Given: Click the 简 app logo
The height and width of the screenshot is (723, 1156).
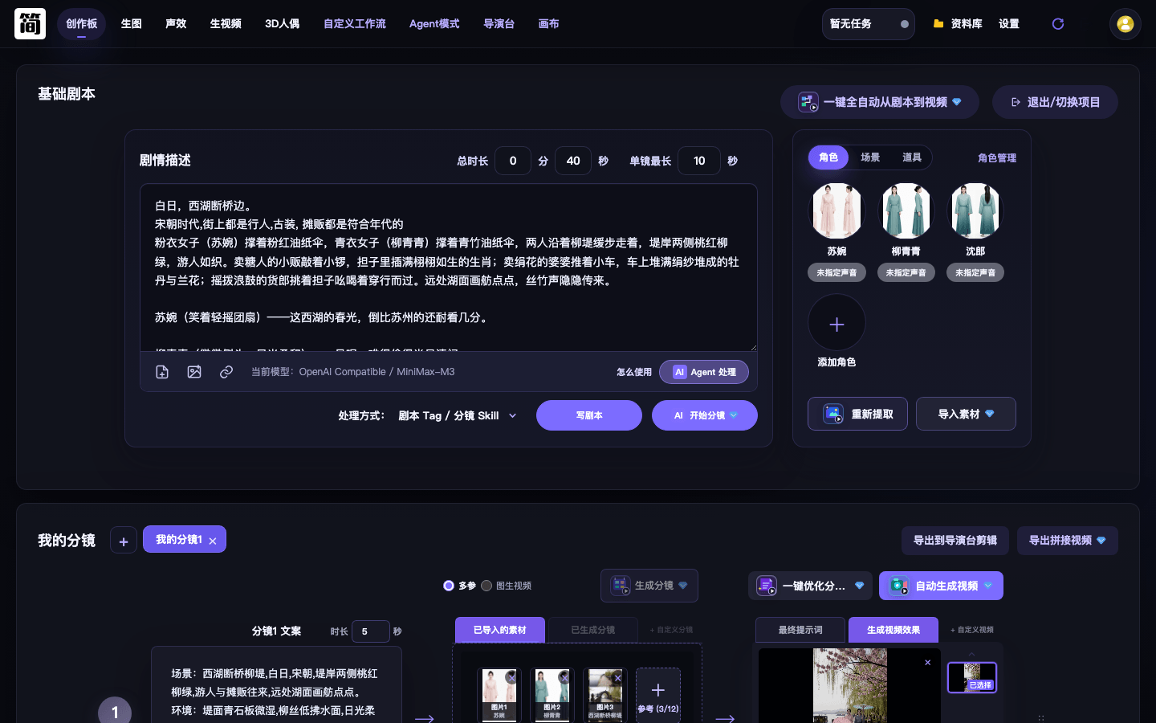Looking at the screenshot, I should (x=30, y=24).
